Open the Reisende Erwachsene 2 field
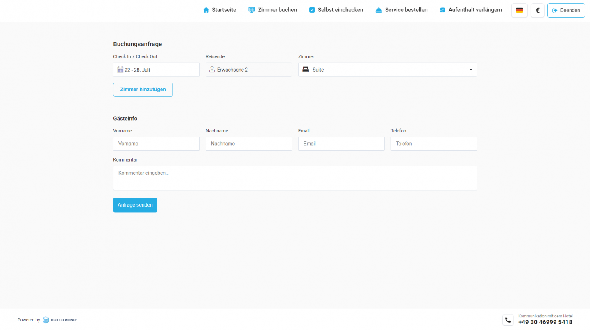This screenshot has height=330, width=590. pos(249,70)
